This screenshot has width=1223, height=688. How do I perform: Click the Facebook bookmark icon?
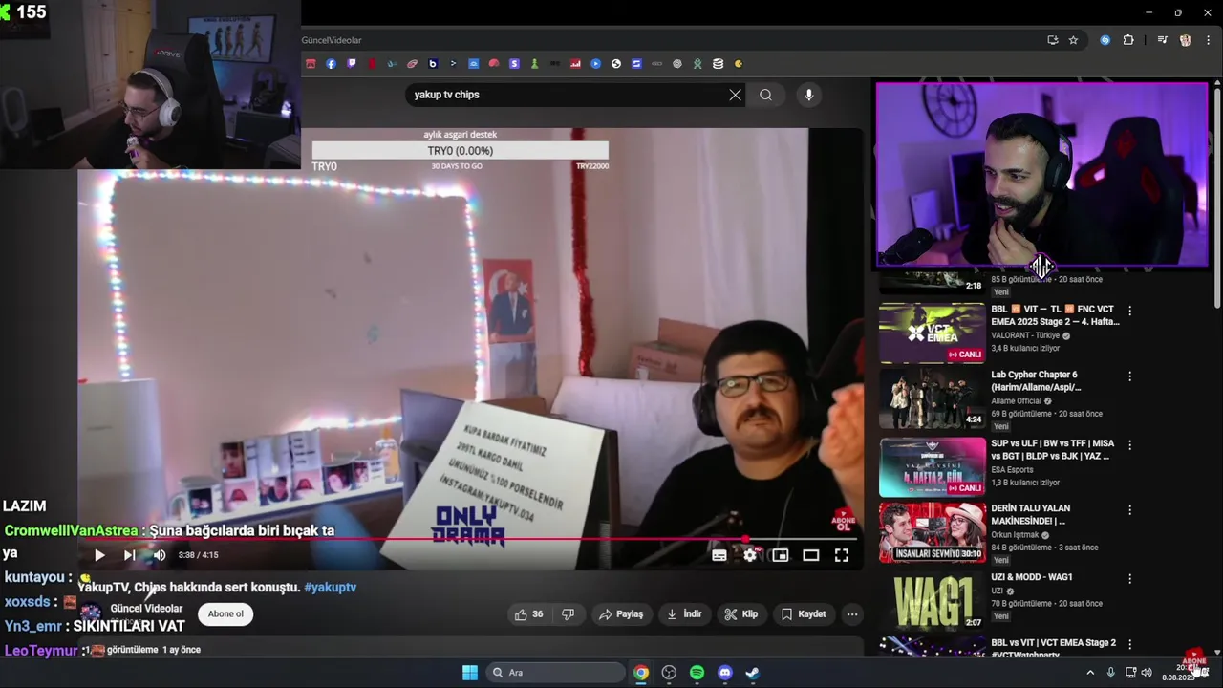(x=331, y=64)
